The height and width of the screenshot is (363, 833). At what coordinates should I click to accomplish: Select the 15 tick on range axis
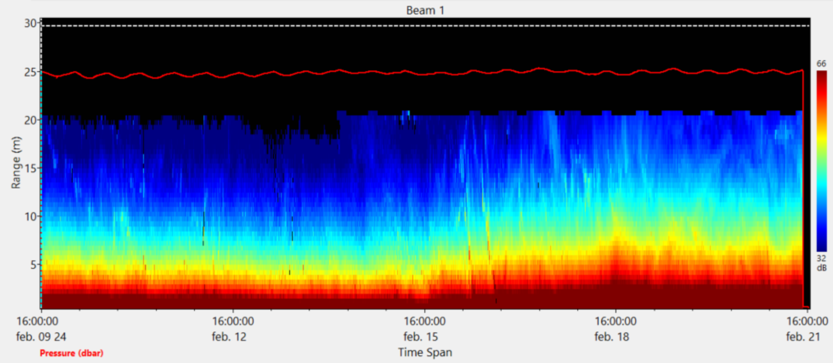click(x=30, y=169)
